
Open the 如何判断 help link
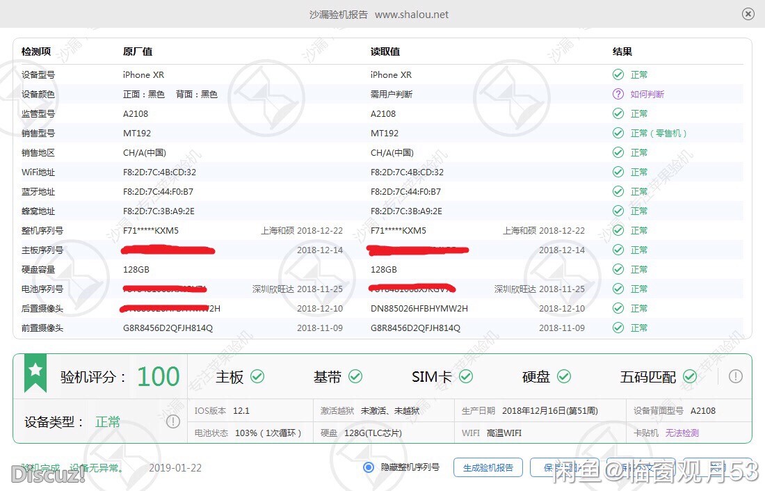(x=647, y=94)
